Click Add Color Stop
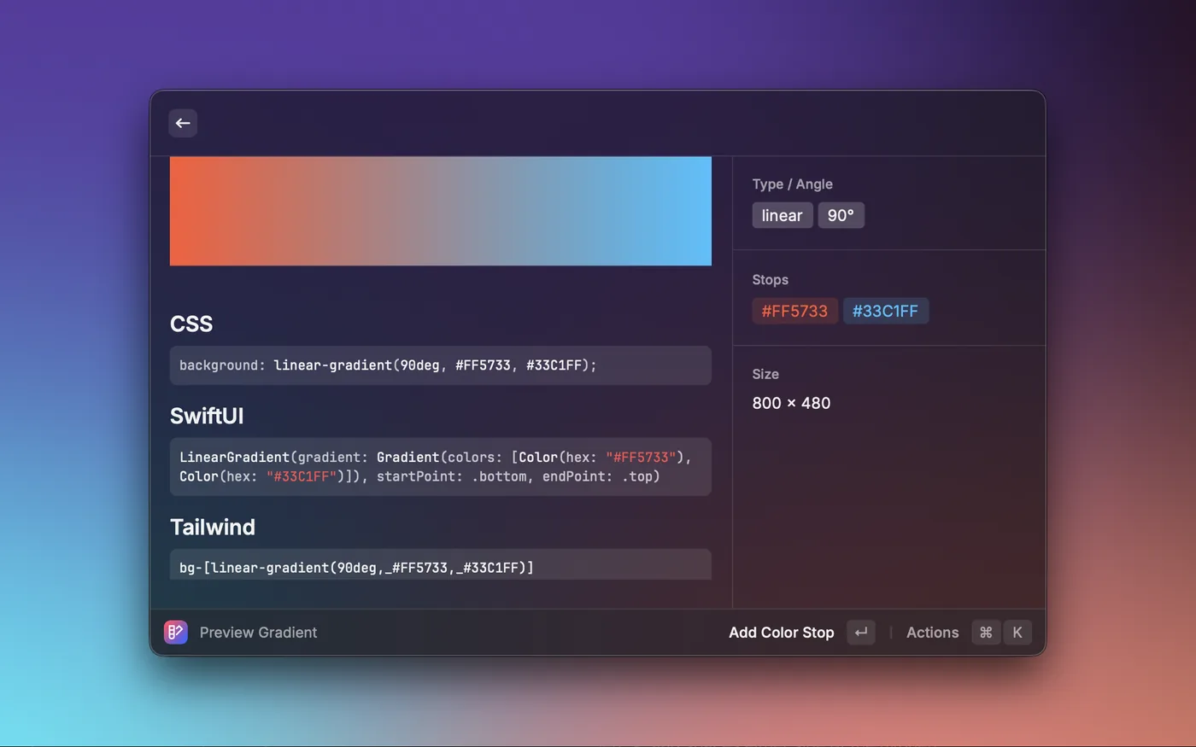The height and width of the screenshot is (747, 1196). pos(781,633)
